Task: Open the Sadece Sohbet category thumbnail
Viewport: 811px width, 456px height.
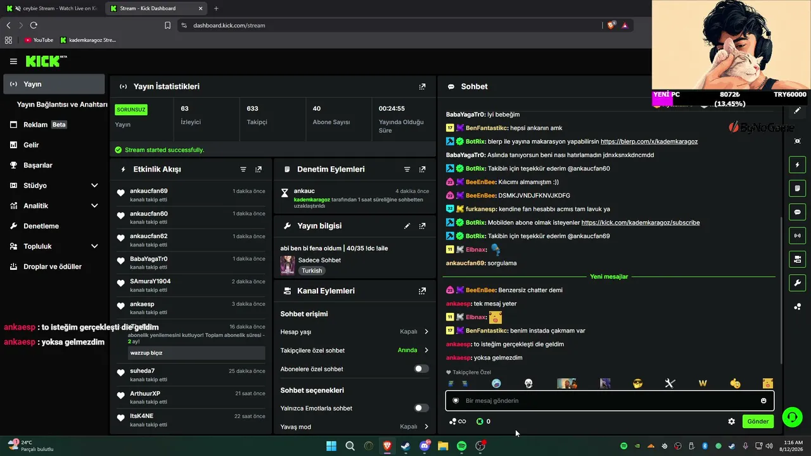Action: [x=288, y=265]
